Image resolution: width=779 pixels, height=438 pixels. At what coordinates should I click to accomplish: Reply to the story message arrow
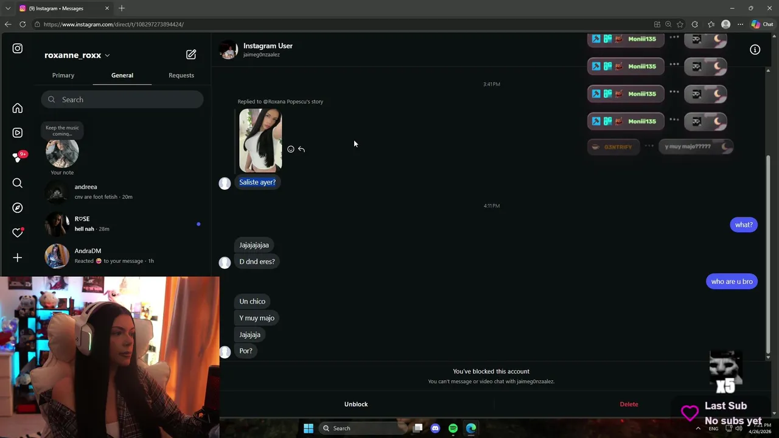click(x=301, y=149)
